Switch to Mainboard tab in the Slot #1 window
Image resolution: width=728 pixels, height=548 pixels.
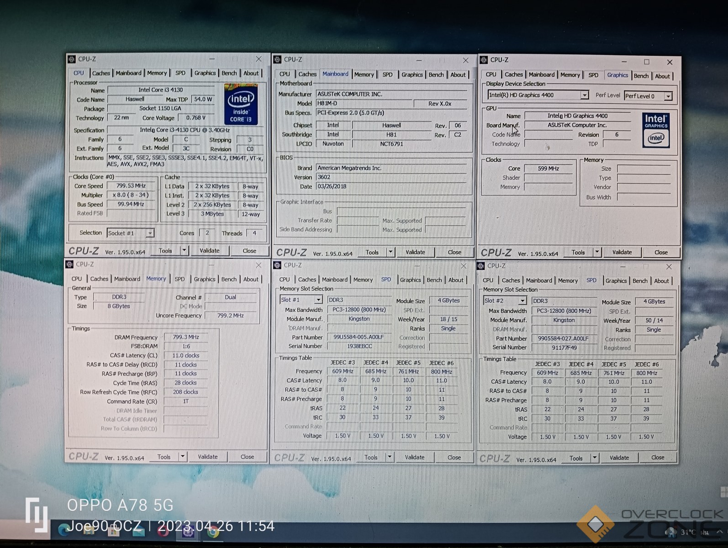point(334,279)
